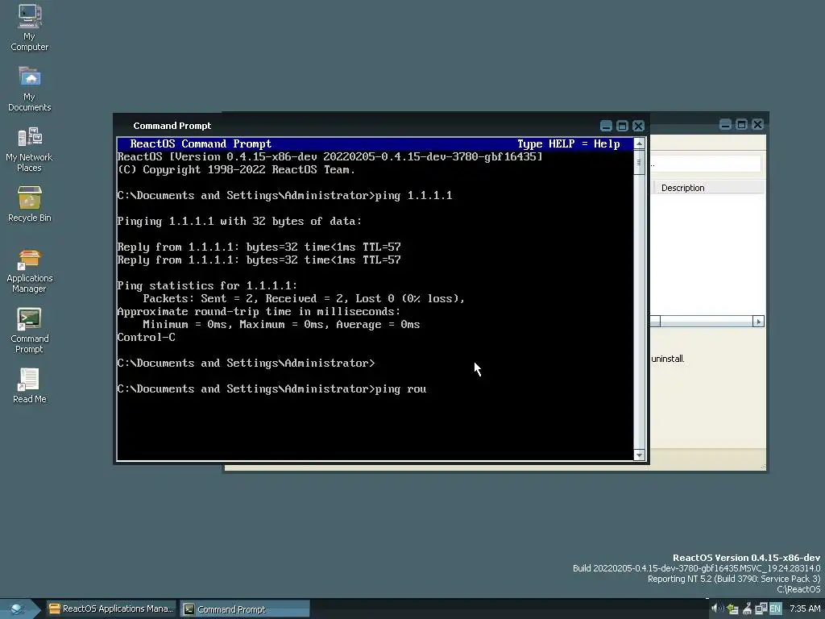825x619 pixels.
Task: Click the 'Packets: Sent = 2' statistics line
Action: point(304,299)
